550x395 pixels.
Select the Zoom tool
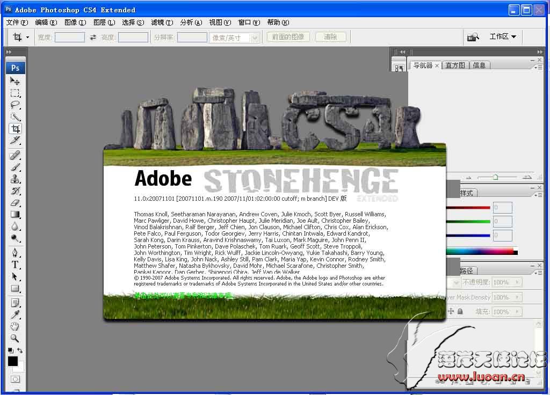[x=15, y=338]
